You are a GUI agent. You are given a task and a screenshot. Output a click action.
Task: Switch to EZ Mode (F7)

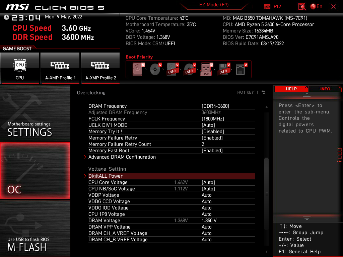[214, 5]
